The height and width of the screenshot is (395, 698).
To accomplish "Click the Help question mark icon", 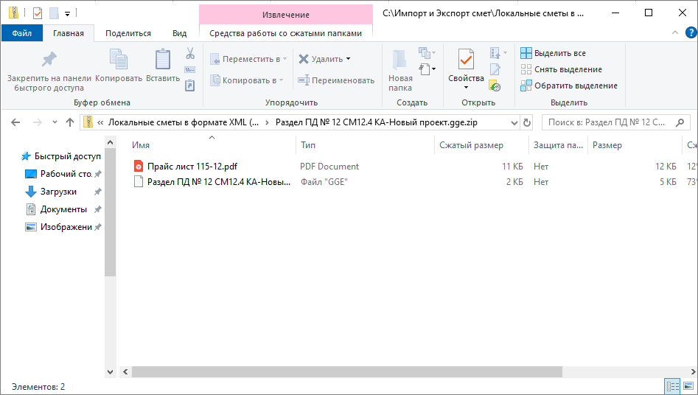I will coord(691,32).
